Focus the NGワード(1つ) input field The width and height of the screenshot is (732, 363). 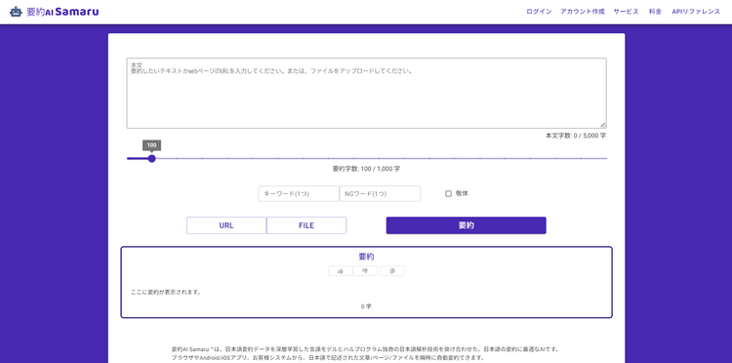pyautogui.click(x=380, y=193)
